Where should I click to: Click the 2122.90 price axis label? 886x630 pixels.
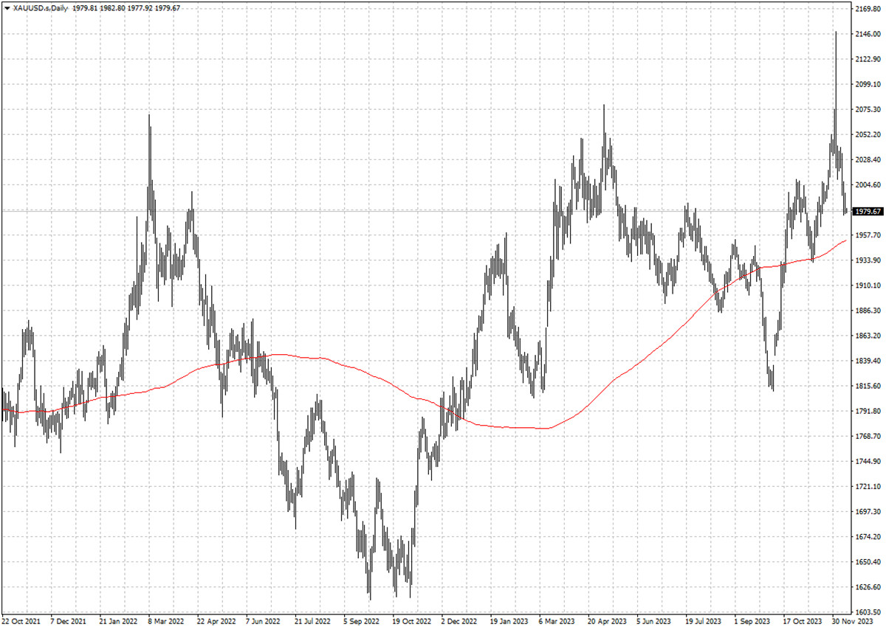(x=867, y=59)
